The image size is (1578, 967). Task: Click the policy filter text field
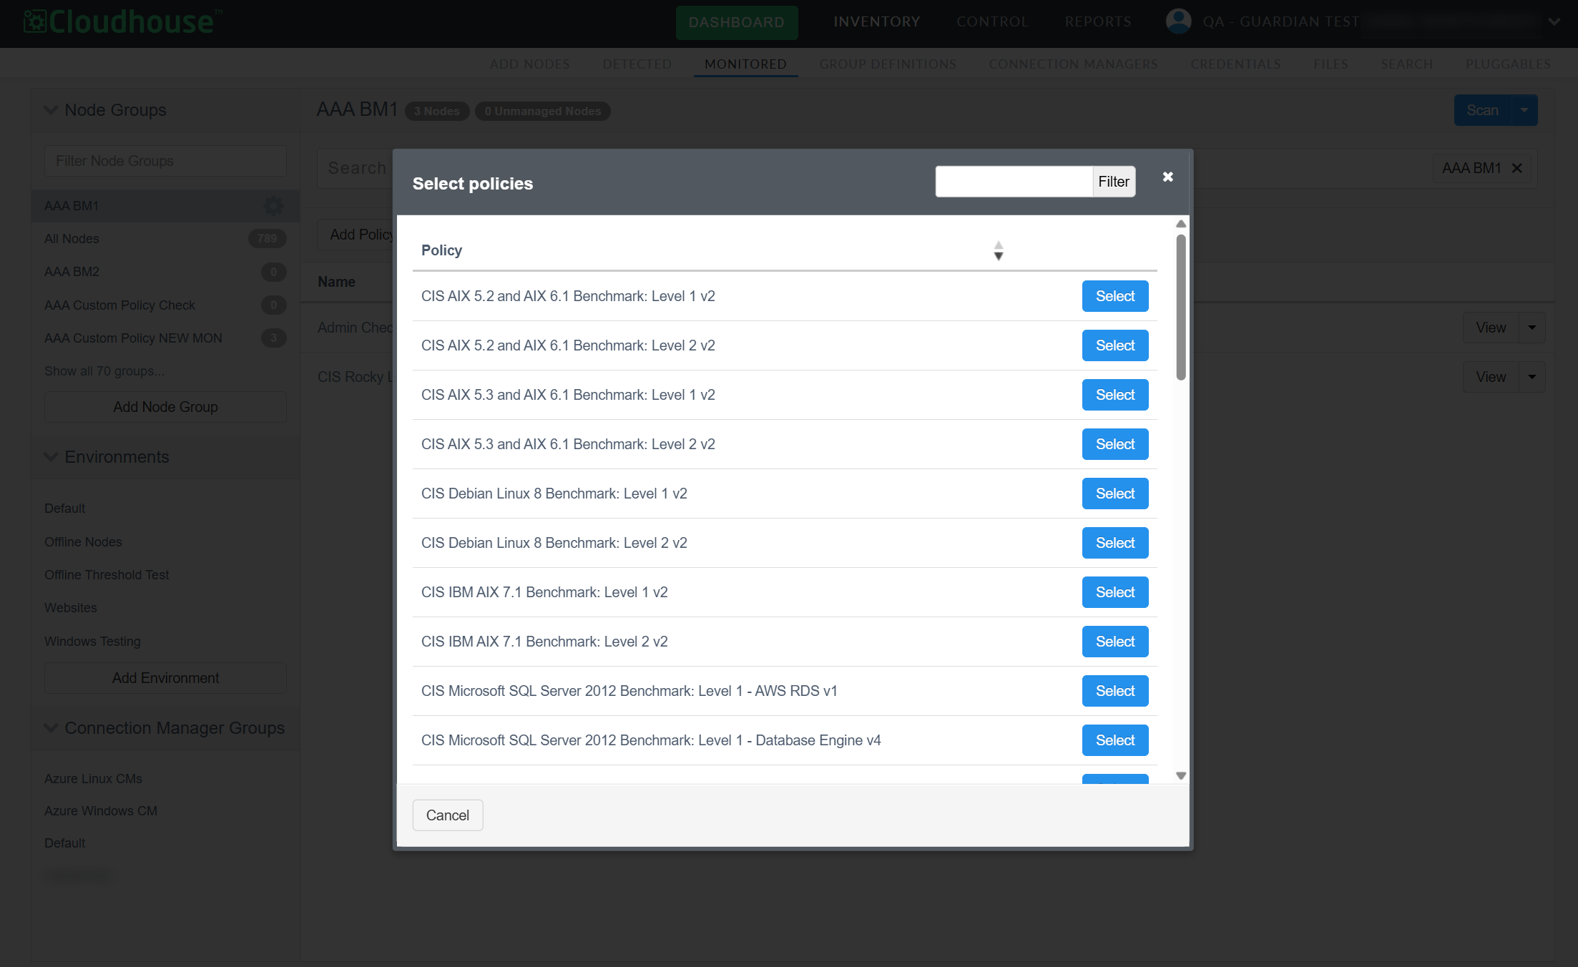coord(1014,182)
